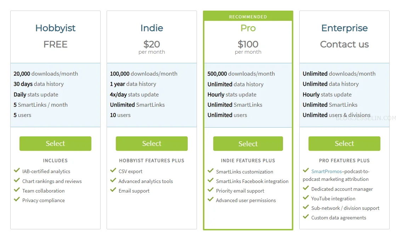Screen dimensions: 396x236
Task: Click Contact us in Enterprise card
Action: [344, 44]
